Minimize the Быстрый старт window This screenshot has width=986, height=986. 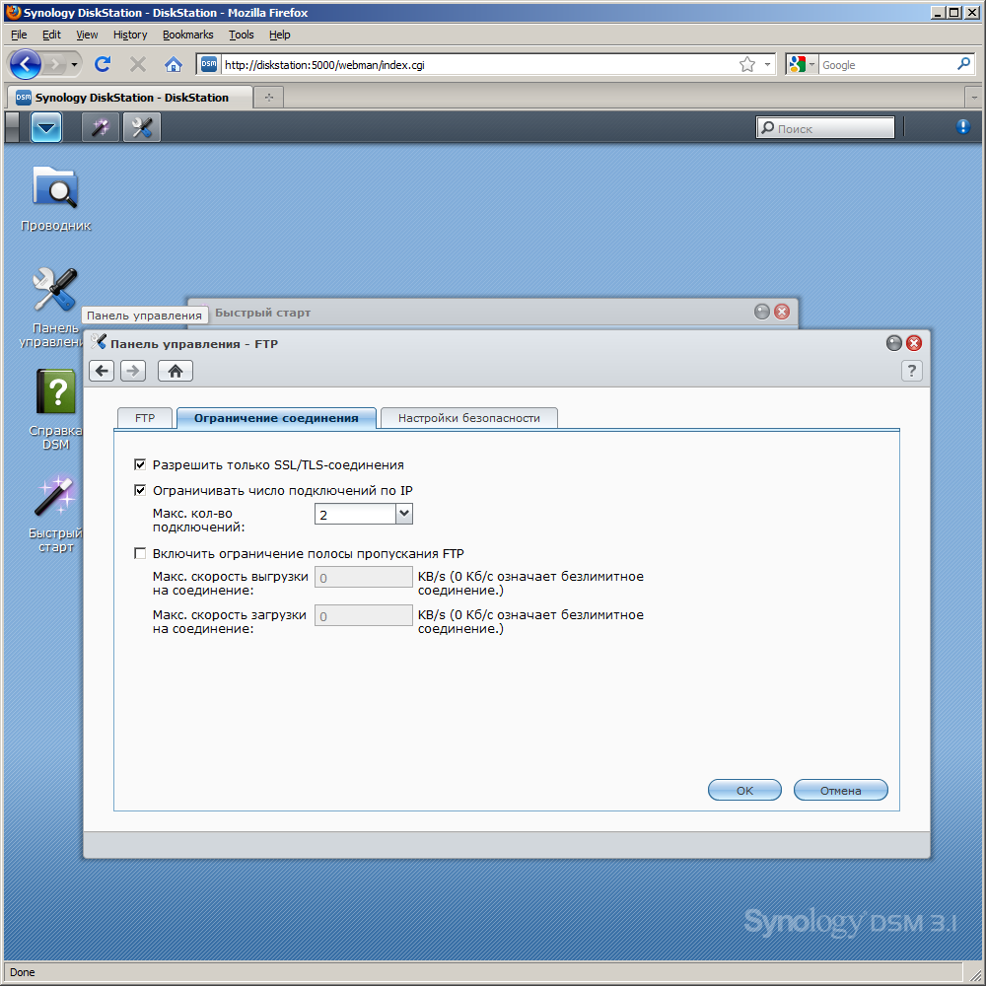761,312
